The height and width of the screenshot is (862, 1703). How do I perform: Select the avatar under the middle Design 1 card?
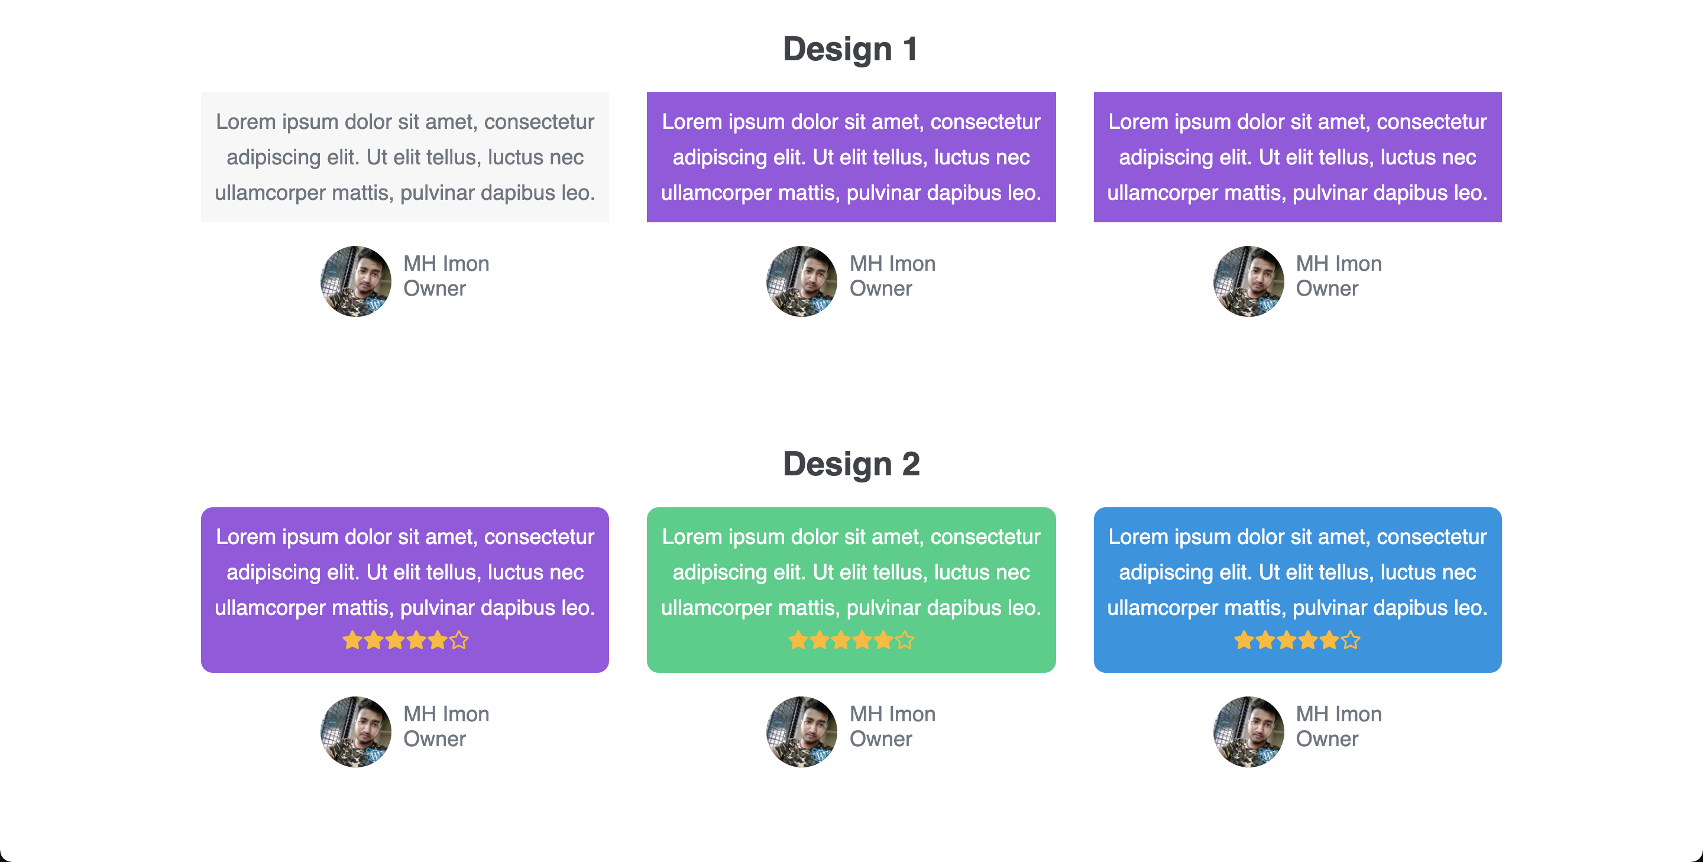[801, 281]
